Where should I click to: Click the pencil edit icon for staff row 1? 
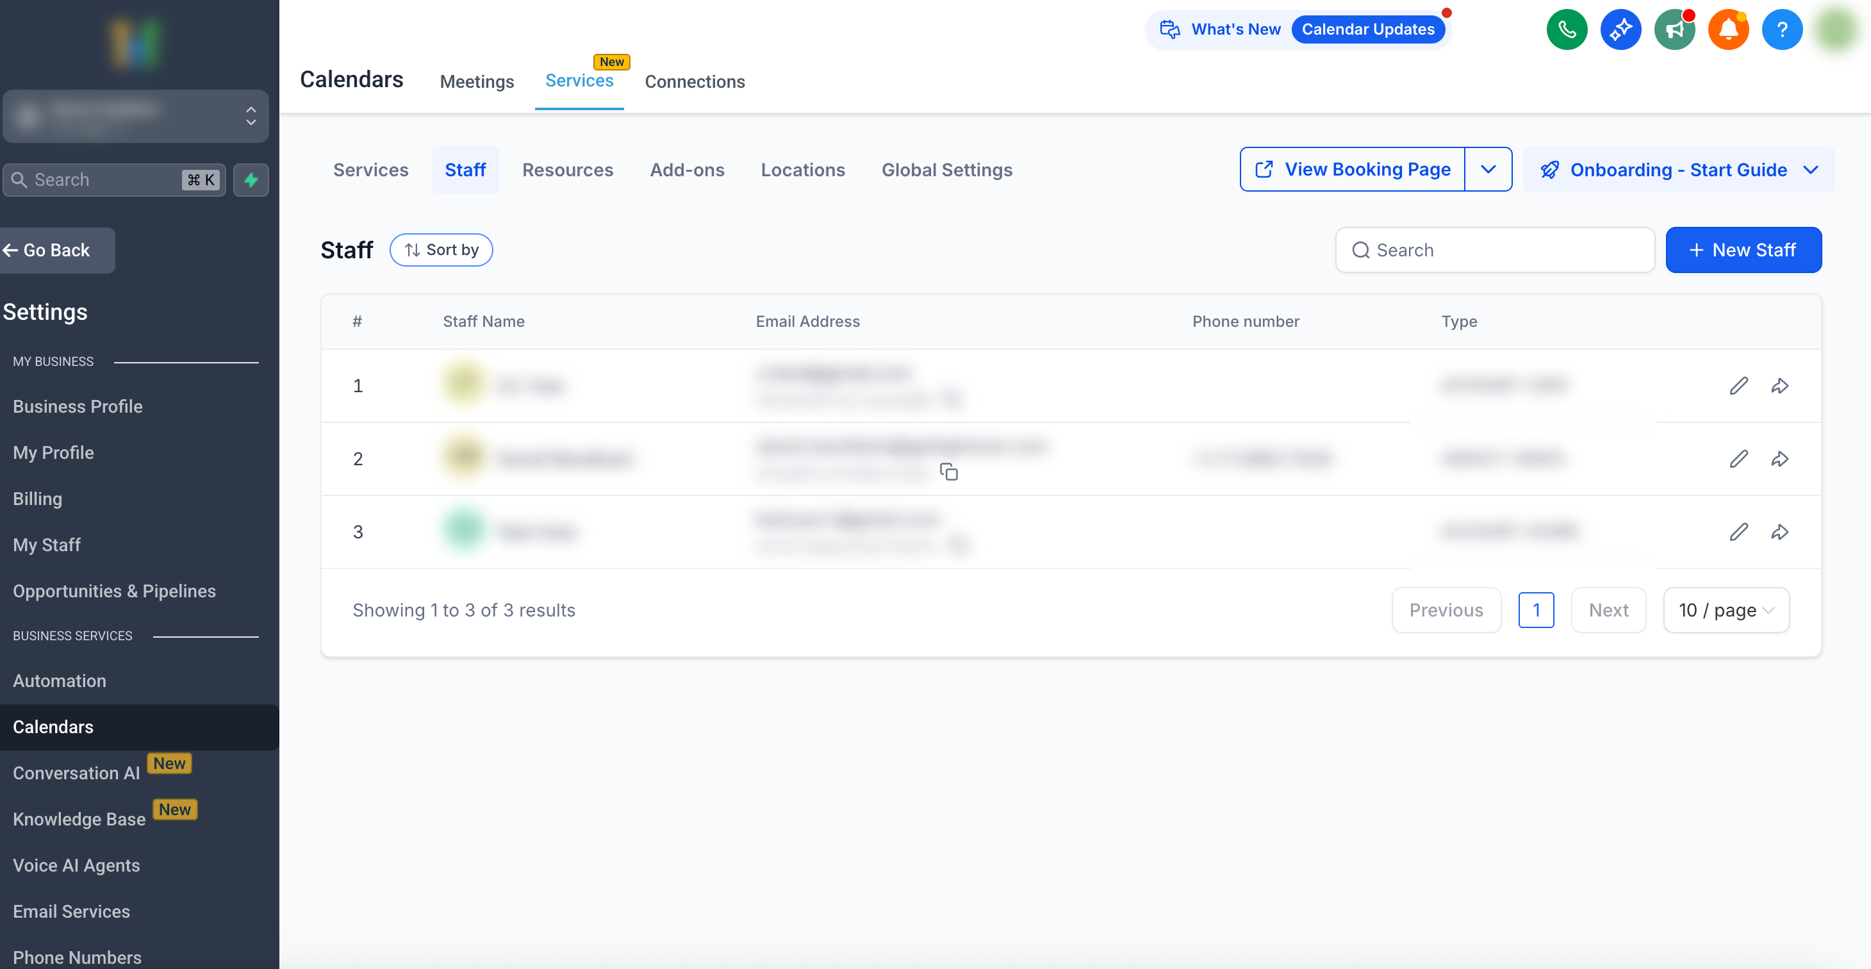pos(1738,386)
